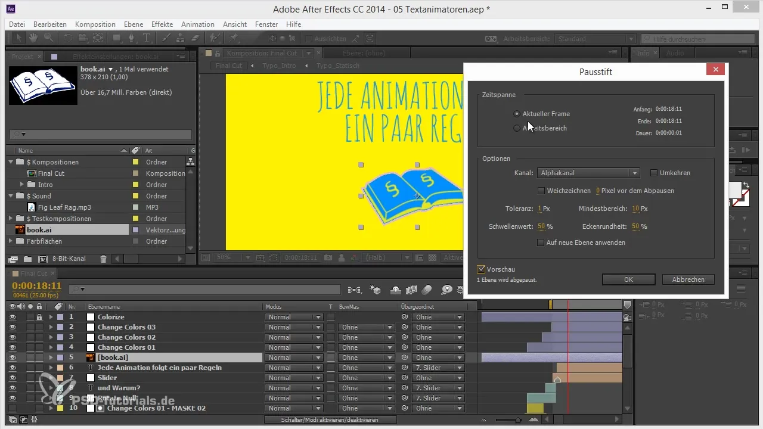Image resolution: width=763 pixels, height=429 pixels.
Task: Click OK in the Pausstift dialog
Action: (x=628, y=279)
